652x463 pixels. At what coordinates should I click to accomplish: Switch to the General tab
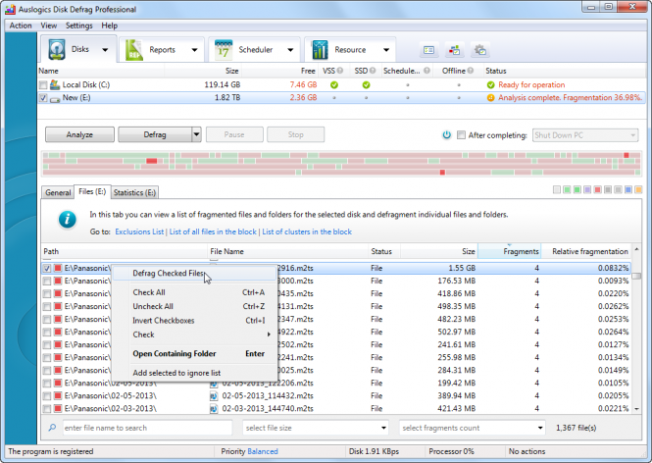point(58,192)
